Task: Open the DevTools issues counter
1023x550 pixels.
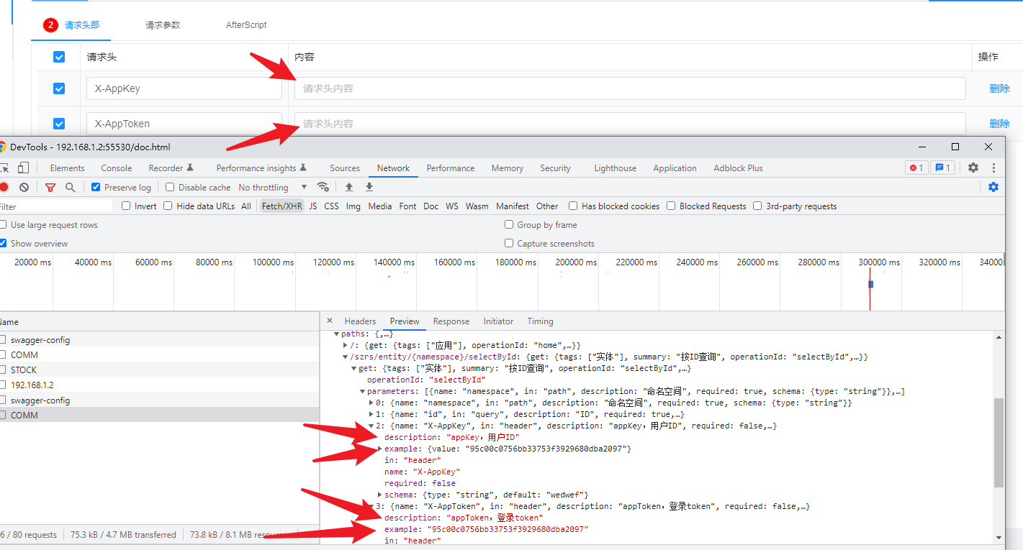Action: coord(942,168)
